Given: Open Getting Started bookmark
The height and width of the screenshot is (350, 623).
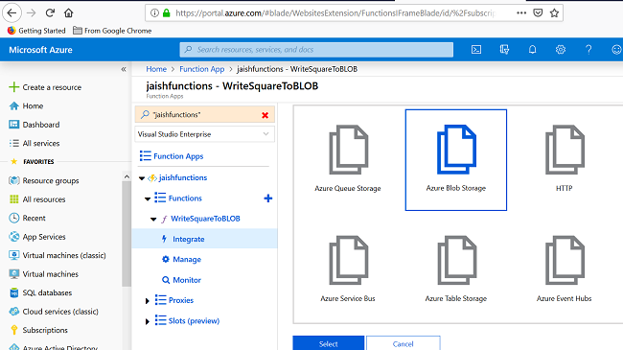Looking at the screenshot, I should pos(36,31).
